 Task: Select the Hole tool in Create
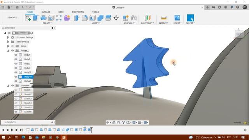pos(51,18)
